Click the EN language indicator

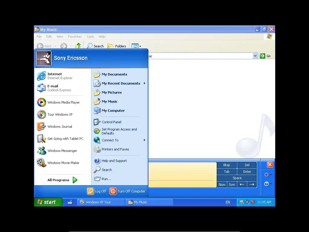coord(228,202)
